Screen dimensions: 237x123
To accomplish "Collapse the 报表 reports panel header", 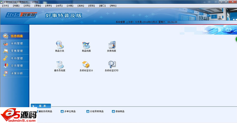I will [x=41, y=106].
